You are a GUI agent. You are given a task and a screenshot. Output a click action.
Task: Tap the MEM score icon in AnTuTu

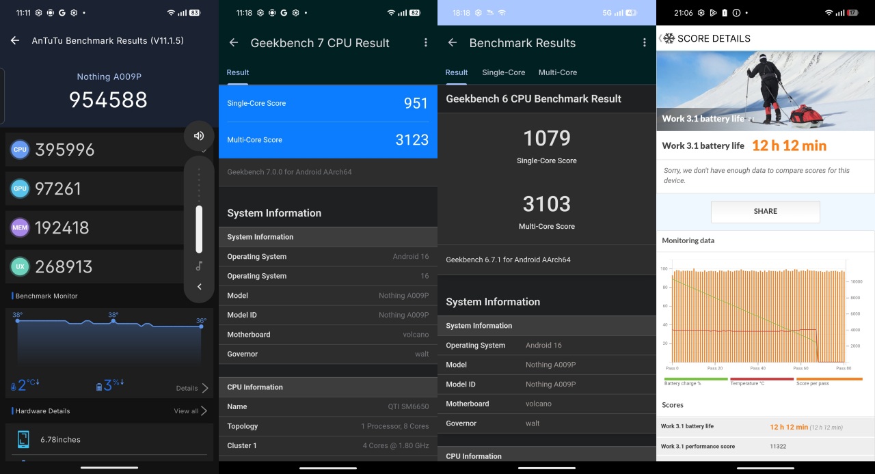tap(20, 227)
